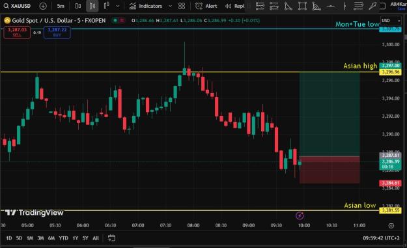Click the compare or add symbol plus icon

[x=43, y=6]
